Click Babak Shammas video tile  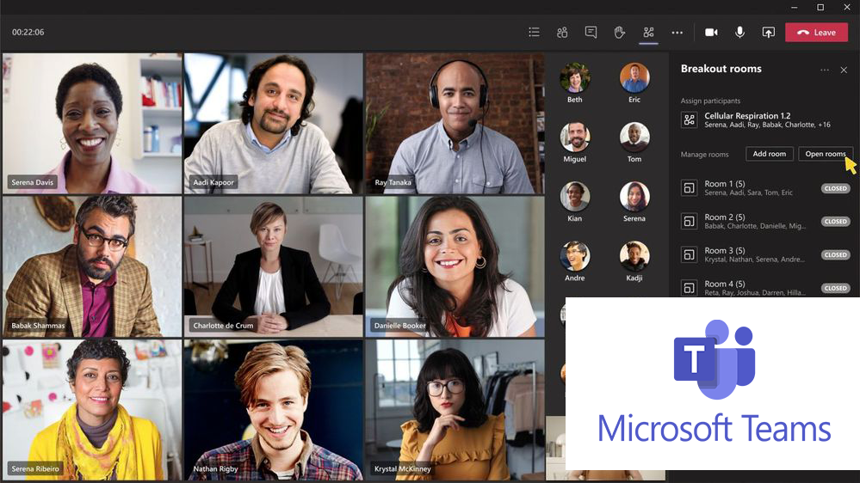tap(92, 266)
